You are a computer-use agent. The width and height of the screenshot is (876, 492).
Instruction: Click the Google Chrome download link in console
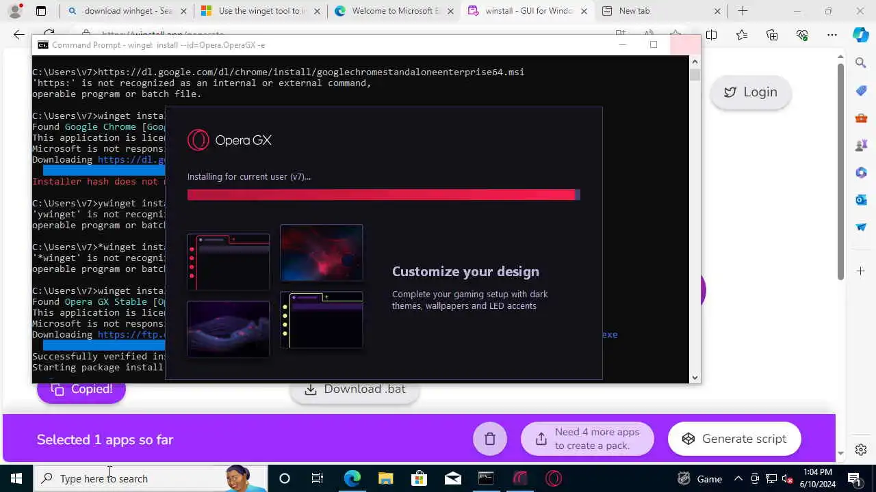click(131, 160)
